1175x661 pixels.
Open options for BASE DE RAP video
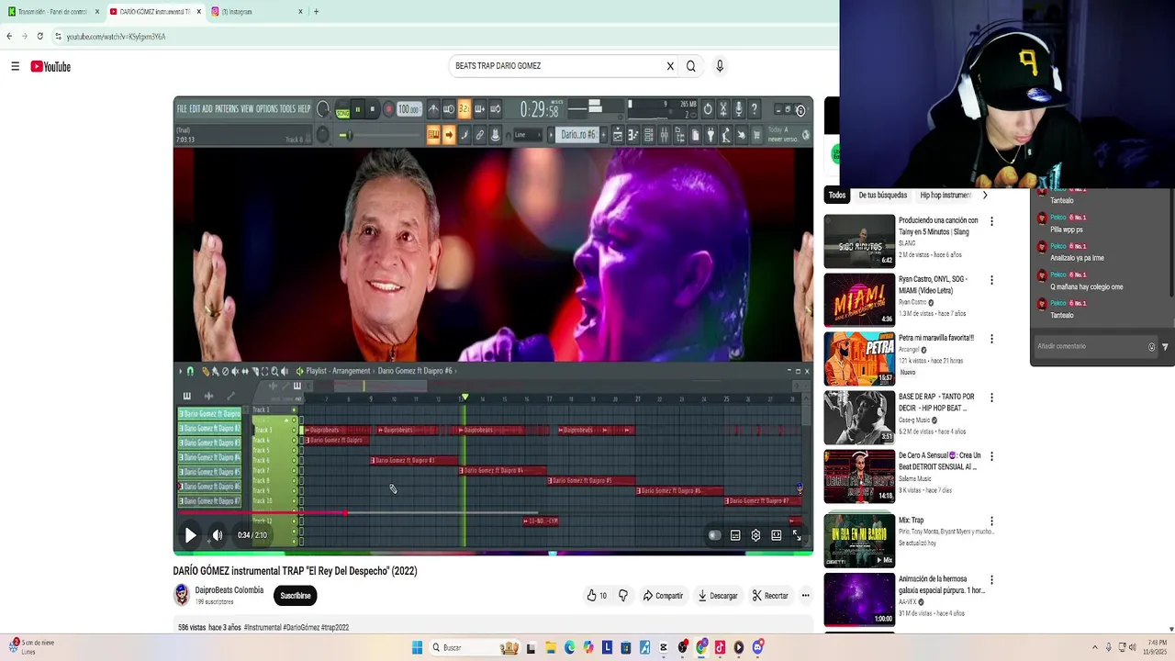click(991, 398)
